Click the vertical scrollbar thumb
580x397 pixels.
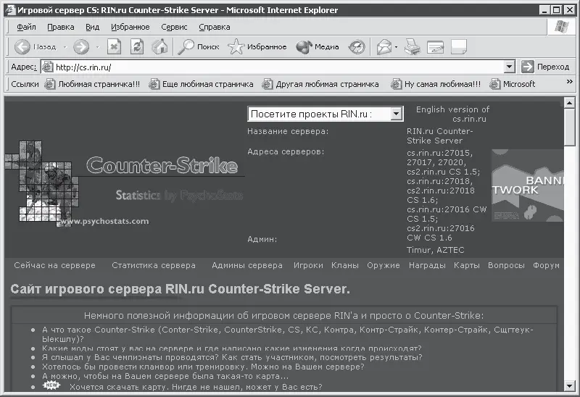click(569, 127)
